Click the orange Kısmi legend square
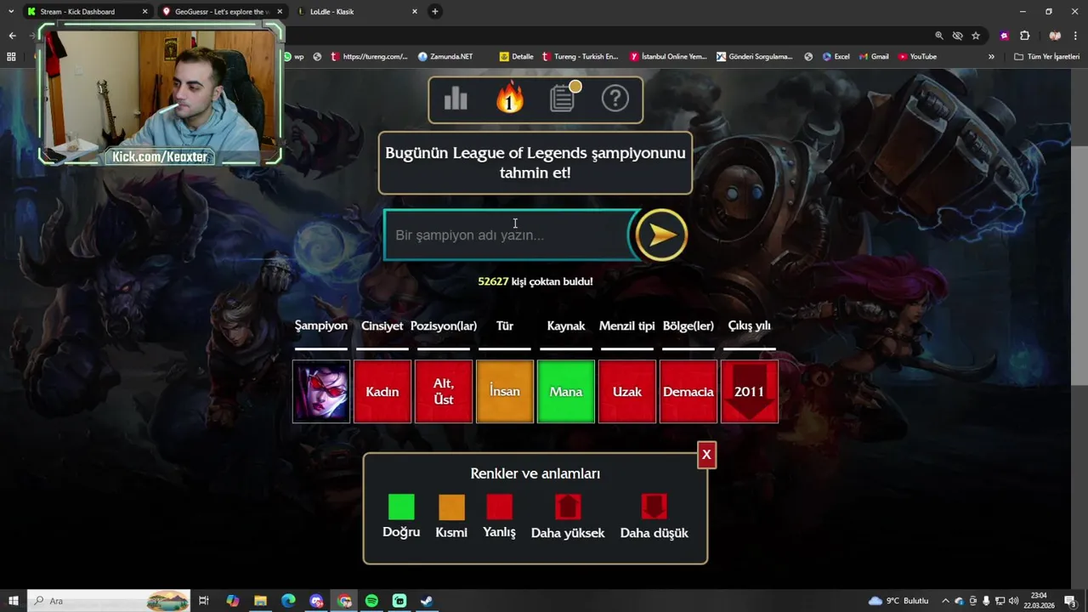 point(451,507)
